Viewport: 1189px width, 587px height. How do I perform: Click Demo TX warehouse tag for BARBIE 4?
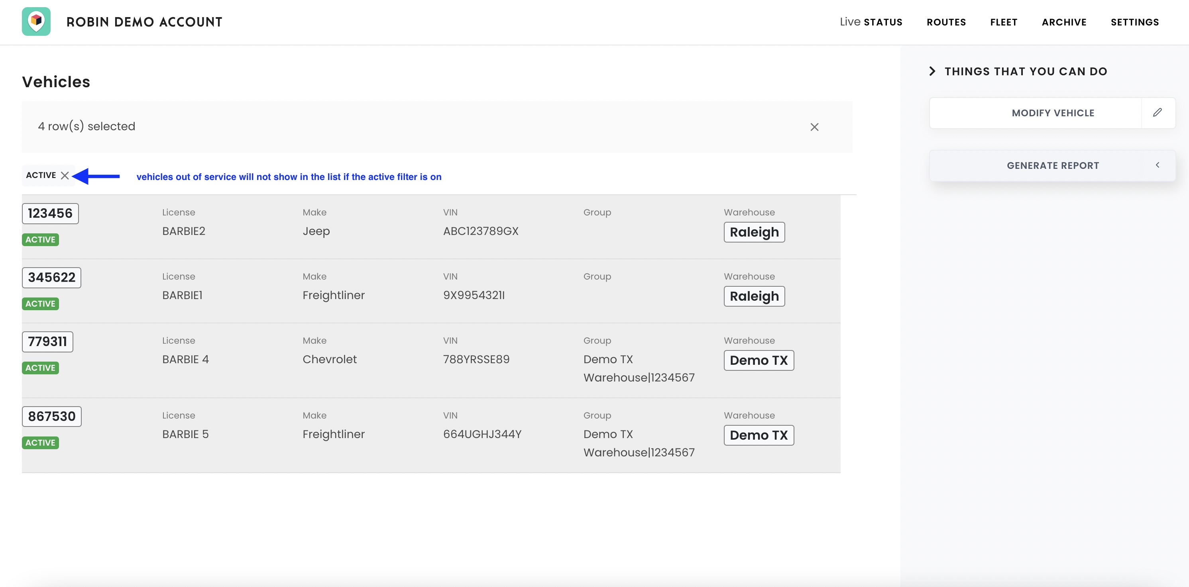(759, 360)
